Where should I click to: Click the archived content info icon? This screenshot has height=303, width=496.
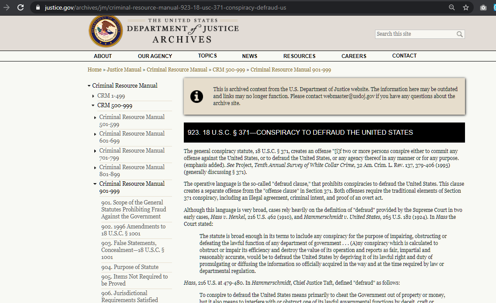[x=196, y=96]
